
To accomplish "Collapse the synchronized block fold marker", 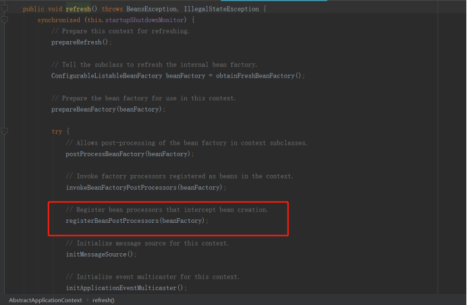I will [x=5, y=20].
